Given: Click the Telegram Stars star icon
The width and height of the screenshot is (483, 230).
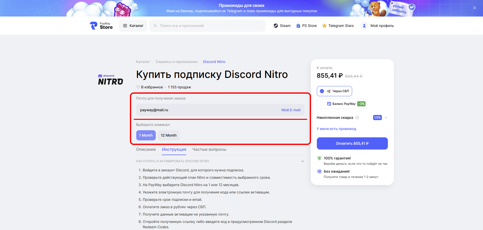Looking at the screenshot, I should click(x=324, y=26).
